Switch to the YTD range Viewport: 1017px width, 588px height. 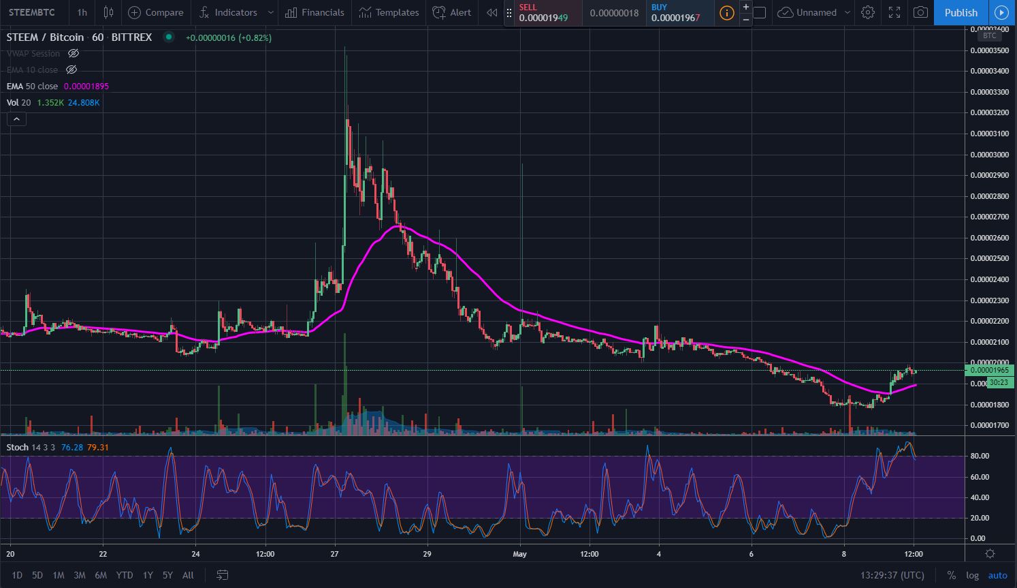click(124, 575)
